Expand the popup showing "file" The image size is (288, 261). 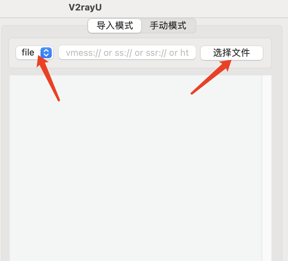pos(35,53)
